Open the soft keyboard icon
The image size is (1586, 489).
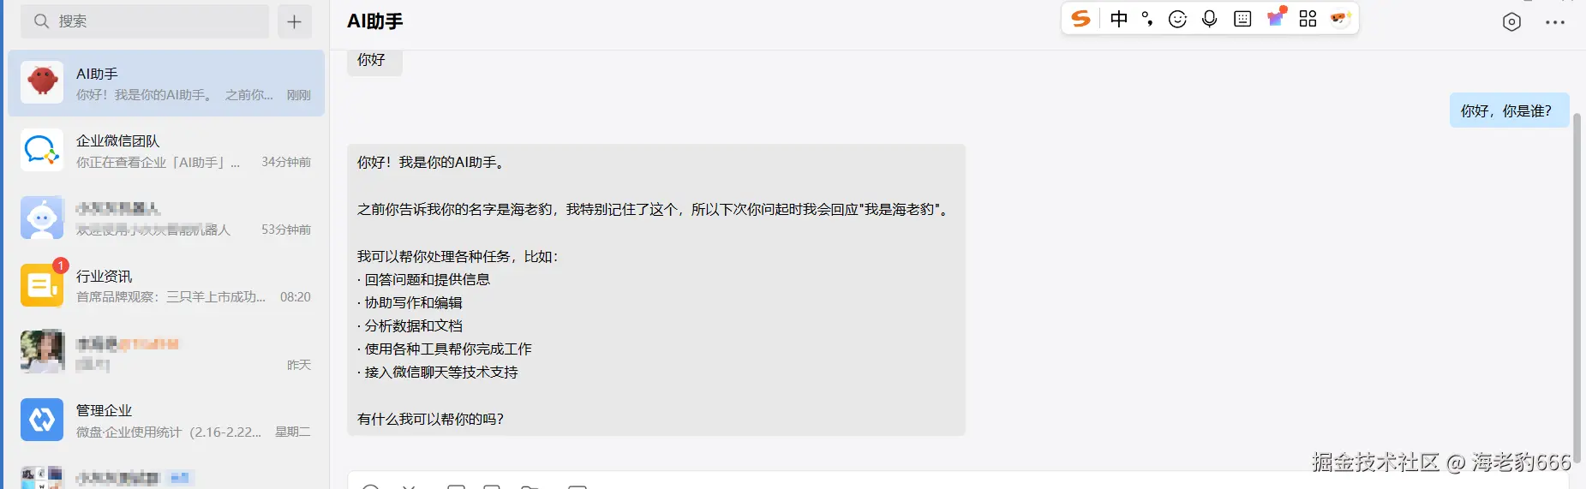1242,19
